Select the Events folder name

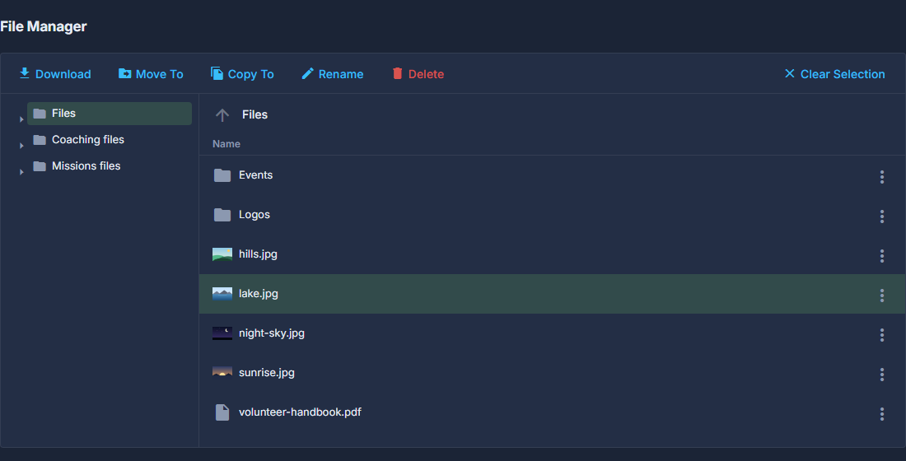coord(255,175)
